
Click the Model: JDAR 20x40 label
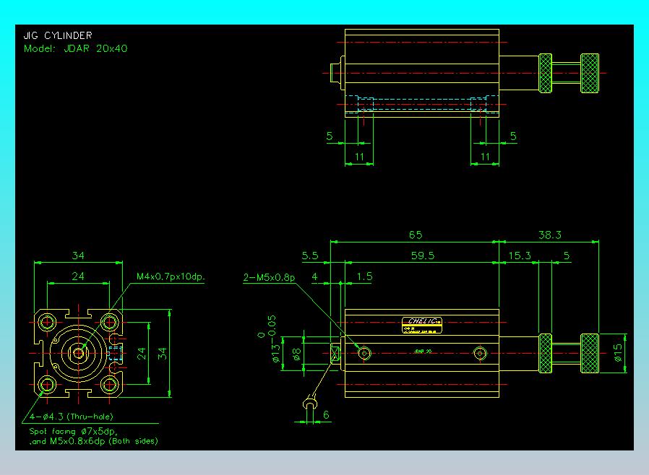(75, 48)
